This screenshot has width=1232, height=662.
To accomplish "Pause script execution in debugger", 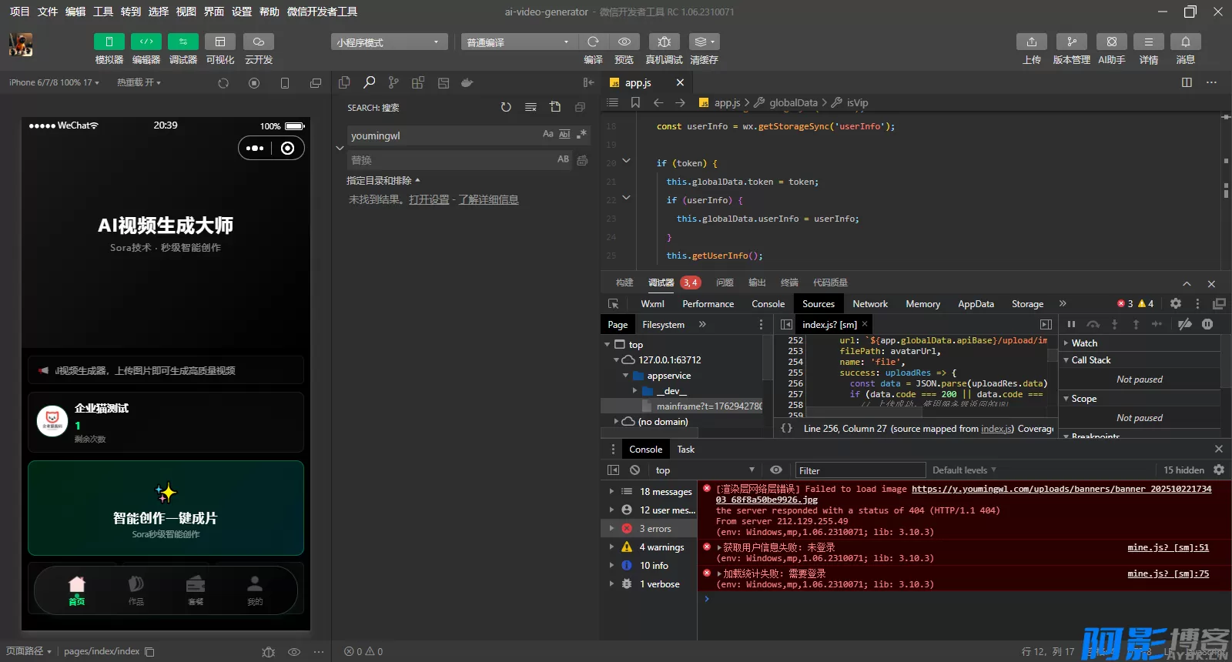I will (1071, 325).
